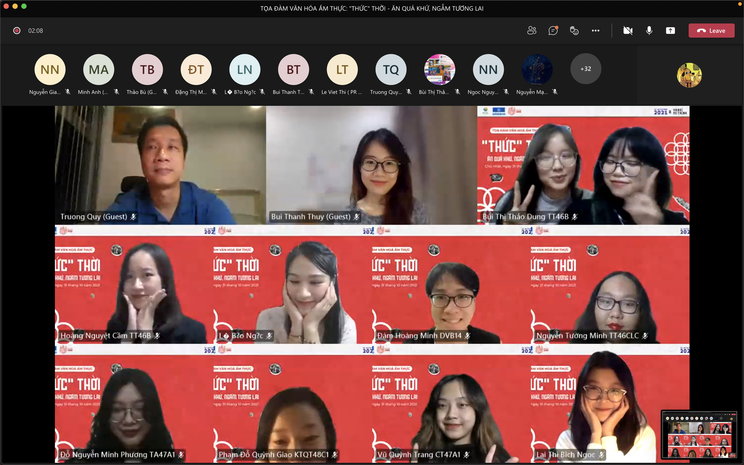Open raise hand reactions icon
The height and width of the screenshot is (465, 744).
click(574, 31)
